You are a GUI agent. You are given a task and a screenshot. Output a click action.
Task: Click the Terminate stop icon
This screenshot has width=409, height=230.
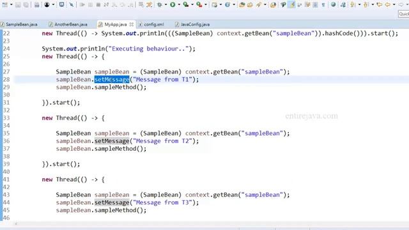click(98, 4)
